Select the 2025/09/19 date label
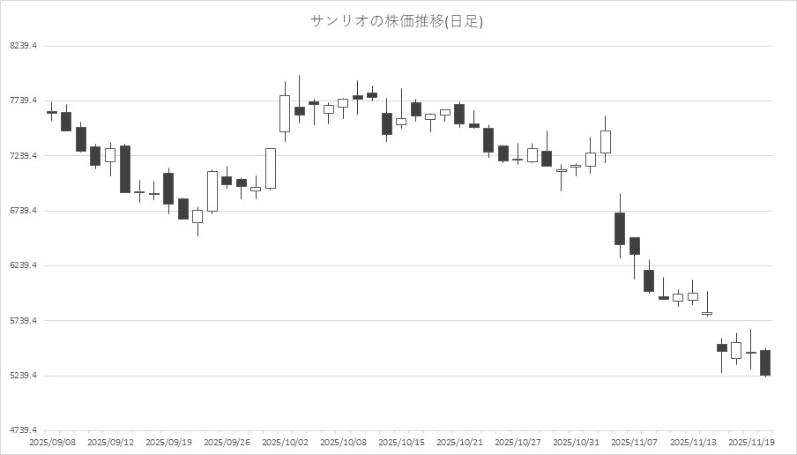 click(x=168, y=442)
